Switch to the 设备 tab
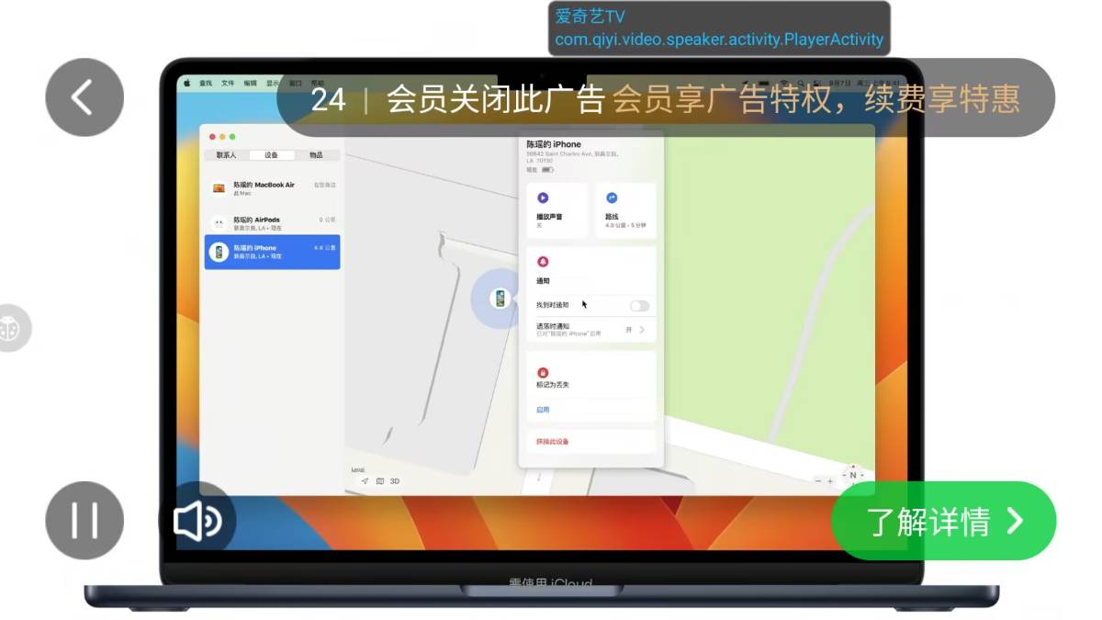Screen dimensions: 1102x620 (x=271, y=155)
